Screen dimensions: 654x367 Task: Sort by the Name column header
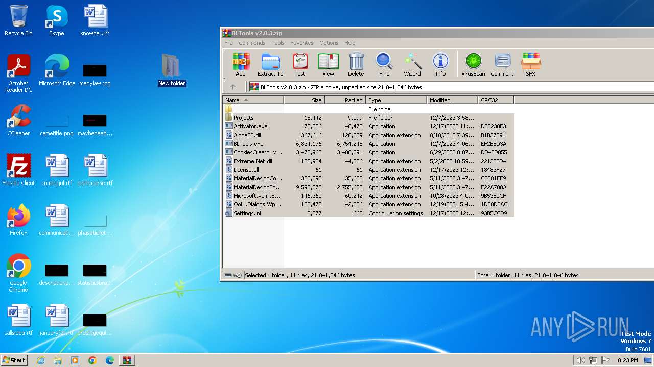coord(253,100)
